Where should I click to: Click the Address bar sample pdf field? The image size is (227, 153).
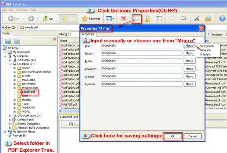coord(49,27)
